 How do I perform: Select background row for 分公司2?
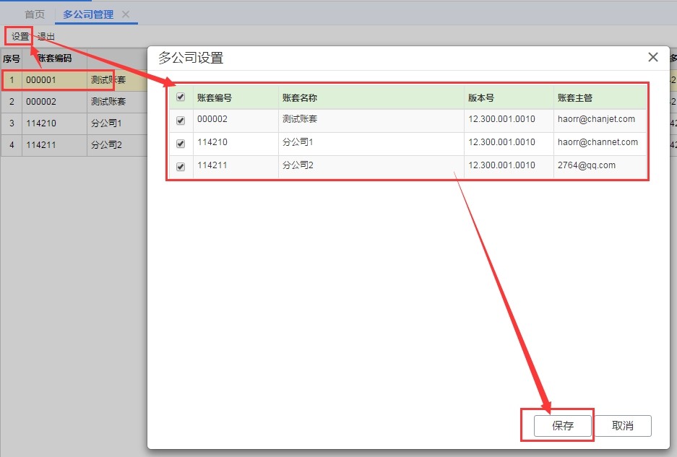coord(74,145)
